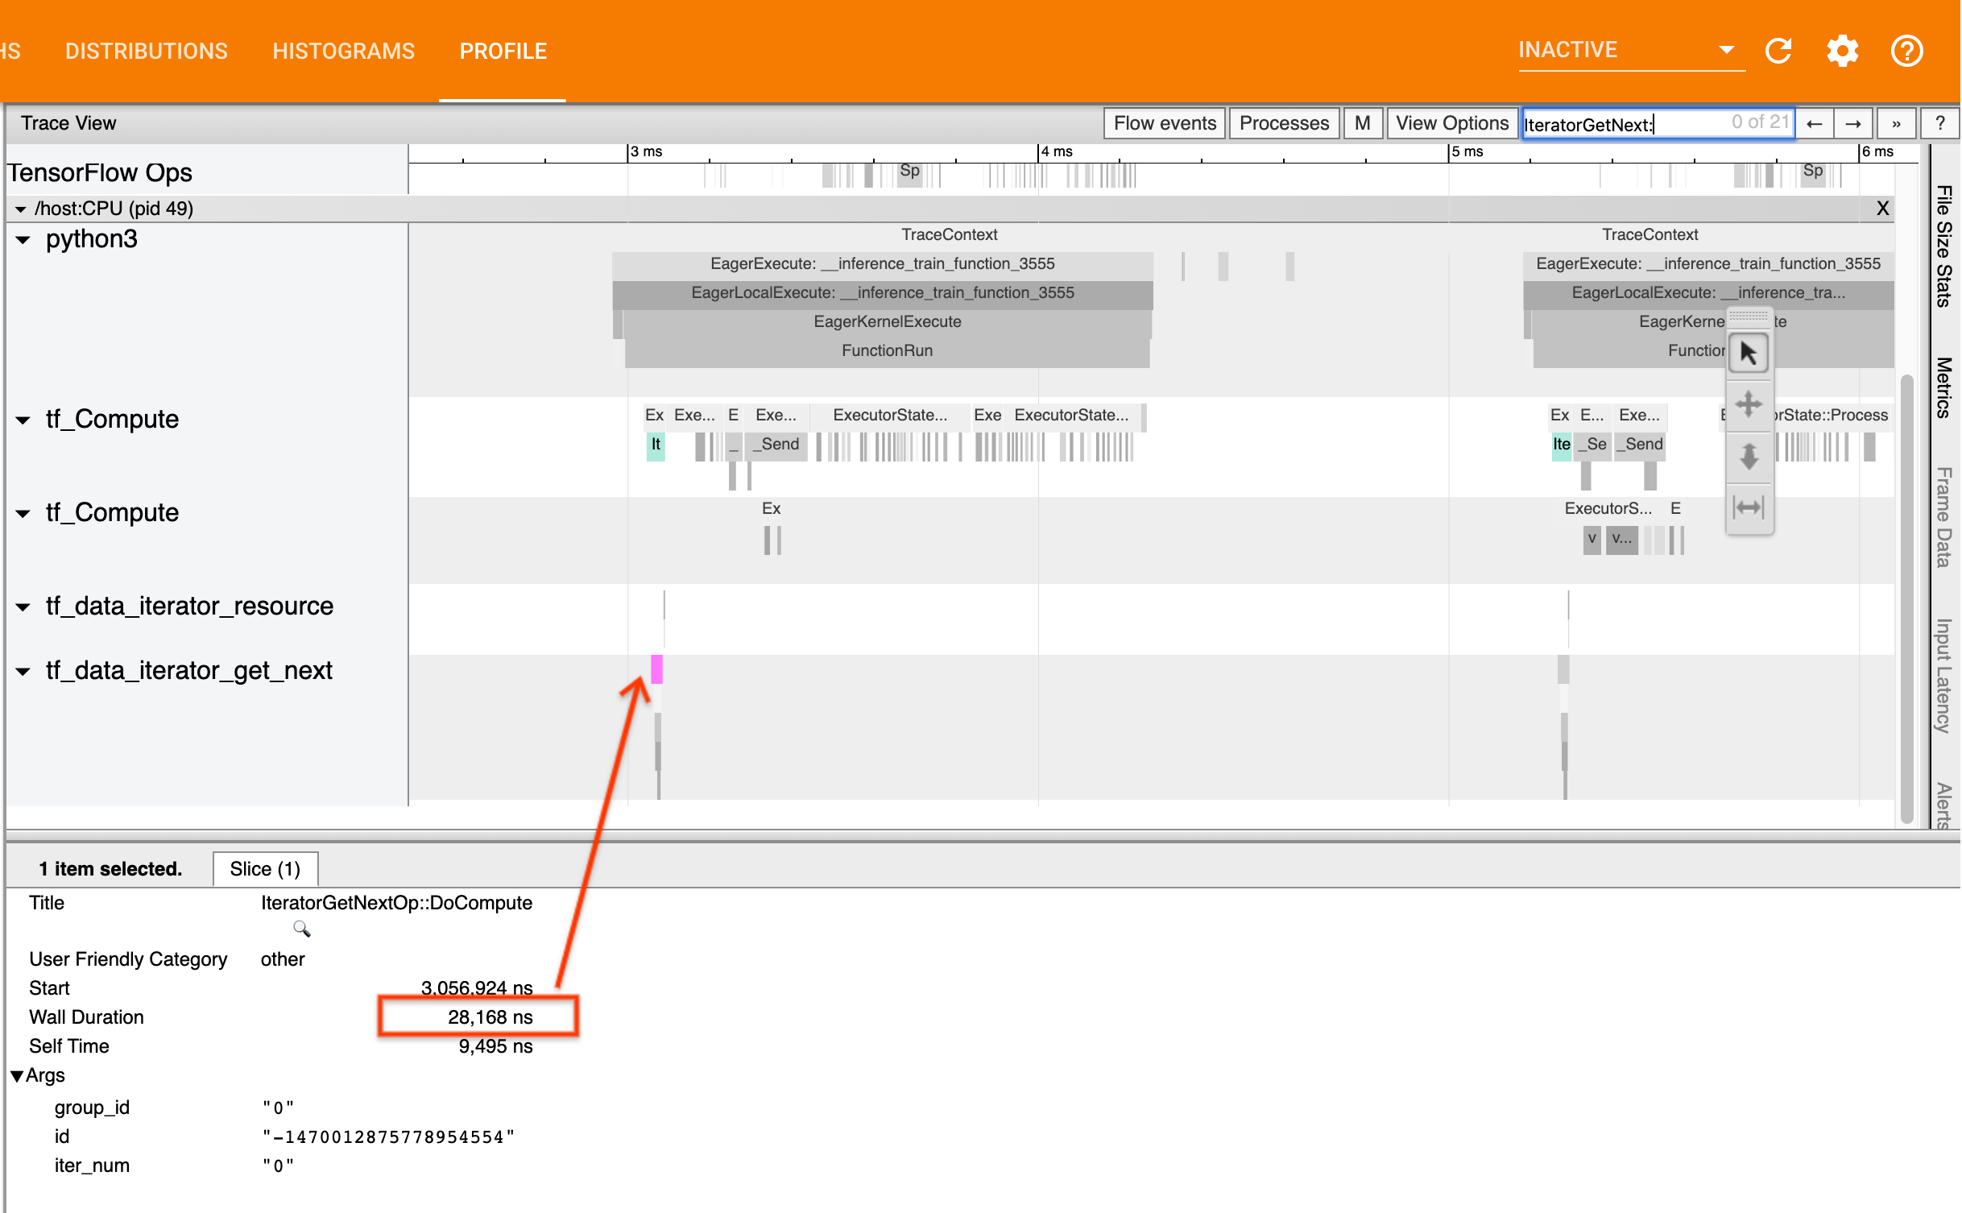Switch to the HISTOGRAMS tab
This screenshot has height=1213, width=1962.
[x=344, y=50]
